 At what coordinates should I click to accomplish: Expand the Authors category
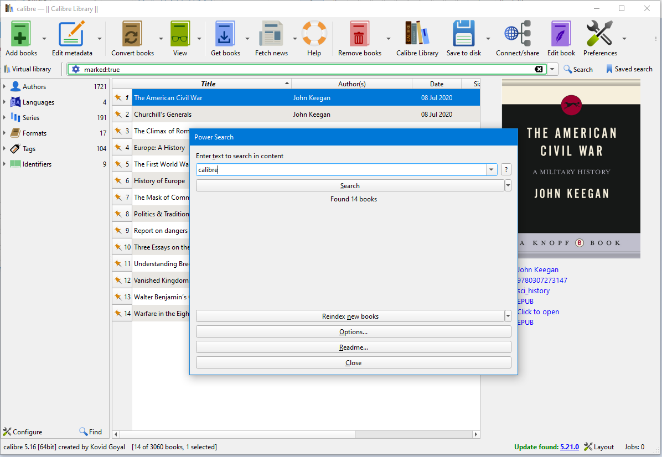4,86
